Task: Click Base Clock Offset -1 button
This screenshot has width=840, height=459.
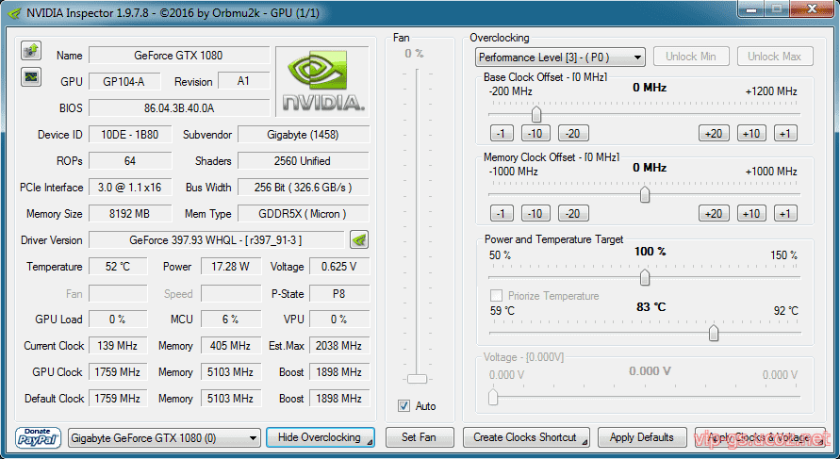Action: (x=502, y=133)
